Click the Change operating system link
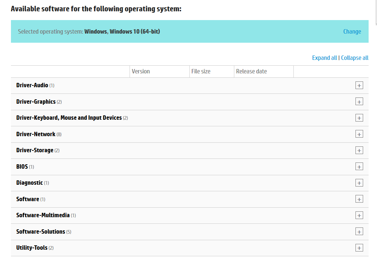 [352, 31]
